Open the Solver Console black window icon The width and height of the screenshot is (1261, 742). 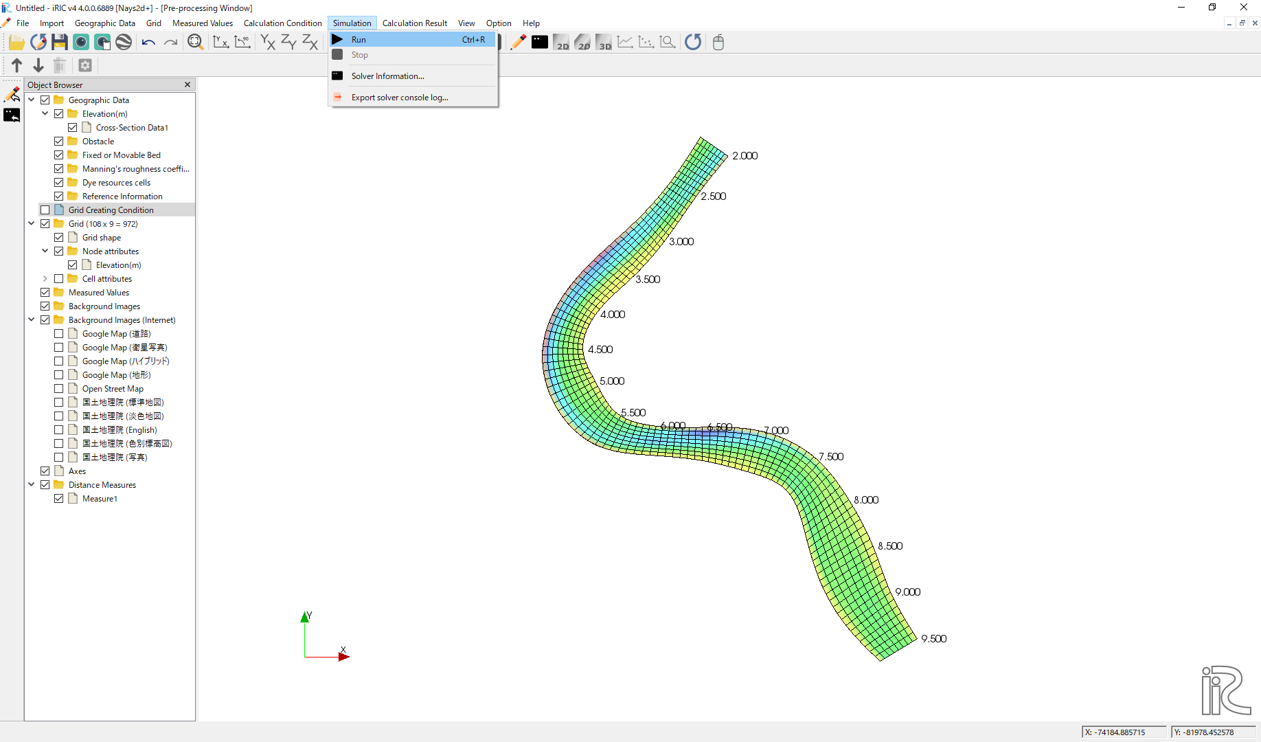pos(540,43)
